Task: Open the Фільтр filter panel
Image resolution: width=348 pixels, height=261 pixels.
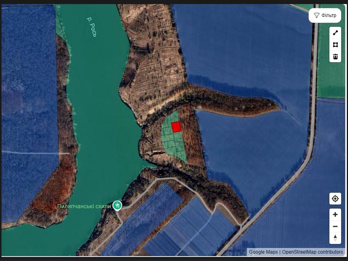Action: pyautogui.click(x=325, y=15)
